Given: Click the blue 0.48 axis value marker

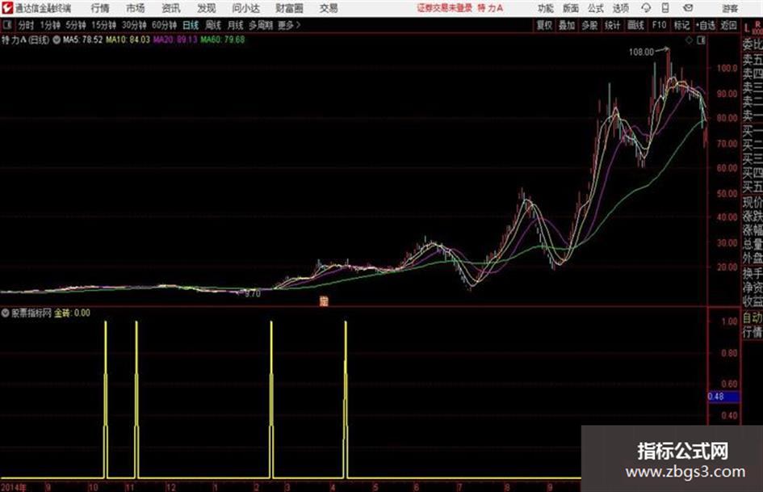Looking at the screenshot, I should coord(723,397).
